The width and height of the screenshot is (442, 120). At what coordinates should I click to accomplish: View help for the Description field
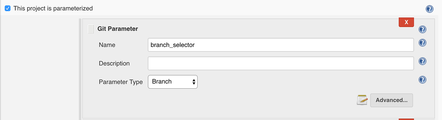pos(422,61)
